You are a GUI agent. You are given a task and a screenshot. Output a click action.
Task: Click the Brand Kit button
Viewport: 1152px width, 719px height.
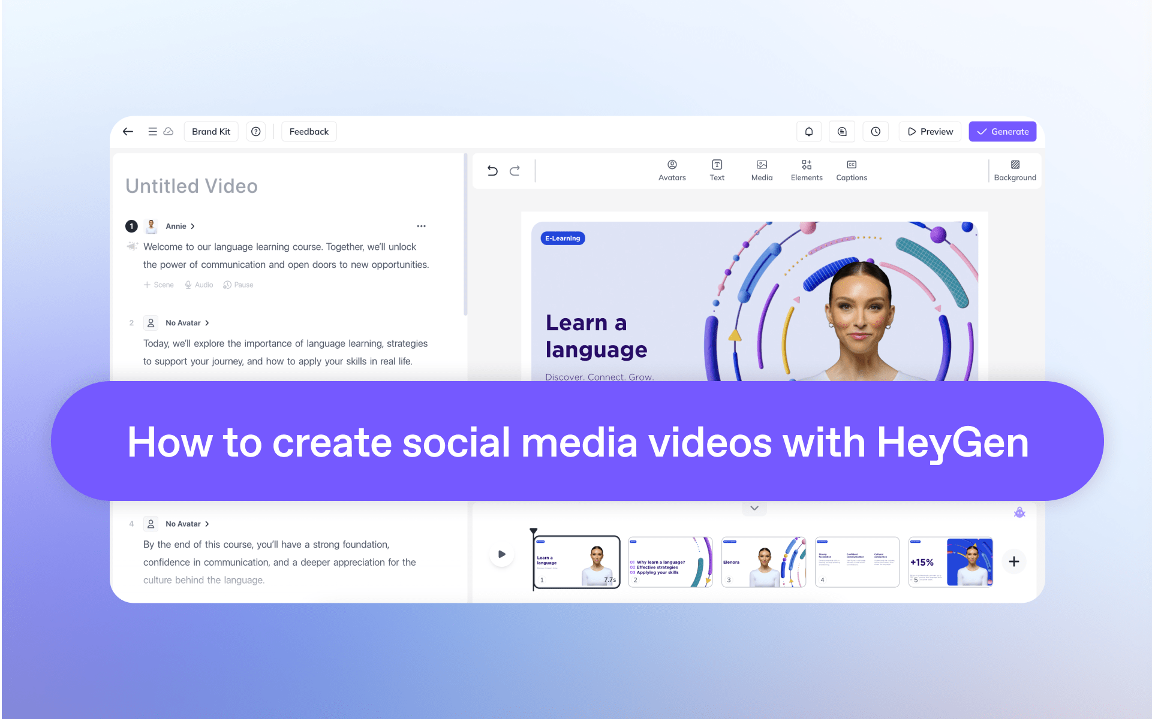(x=211, y=132)
